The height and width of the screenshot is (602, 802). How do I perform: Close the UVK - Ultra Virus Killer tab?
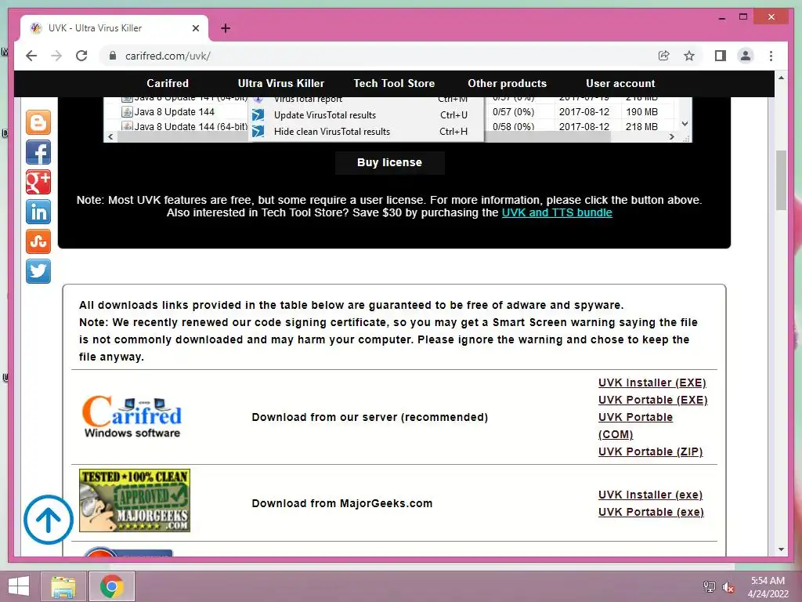195,28
